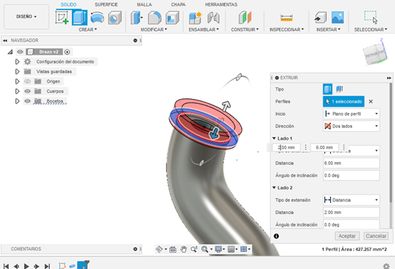
Task: Choose thin extrude type icon
Action: pos(339,89)
